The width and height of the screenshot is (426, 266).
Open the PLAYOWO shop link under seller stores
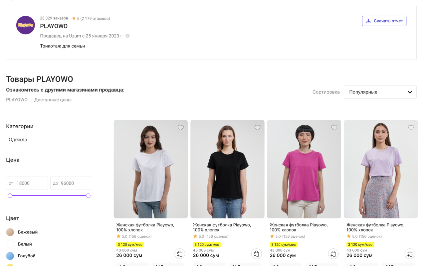click(17, 100)
